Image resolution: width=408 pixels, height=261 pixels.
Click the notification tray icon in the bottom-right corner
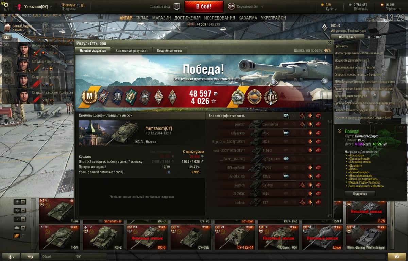coord(397,257)
